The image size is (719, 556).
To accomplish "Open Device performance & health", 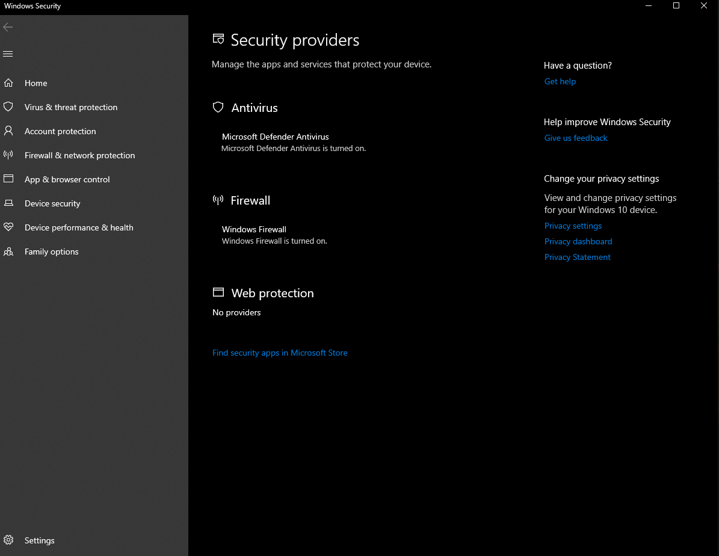I will [94, 227].
